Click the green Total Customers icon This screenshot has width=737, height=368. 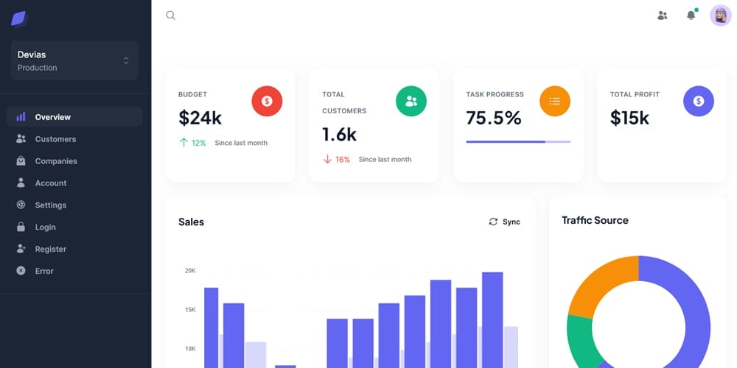click(x=411, y=101)
